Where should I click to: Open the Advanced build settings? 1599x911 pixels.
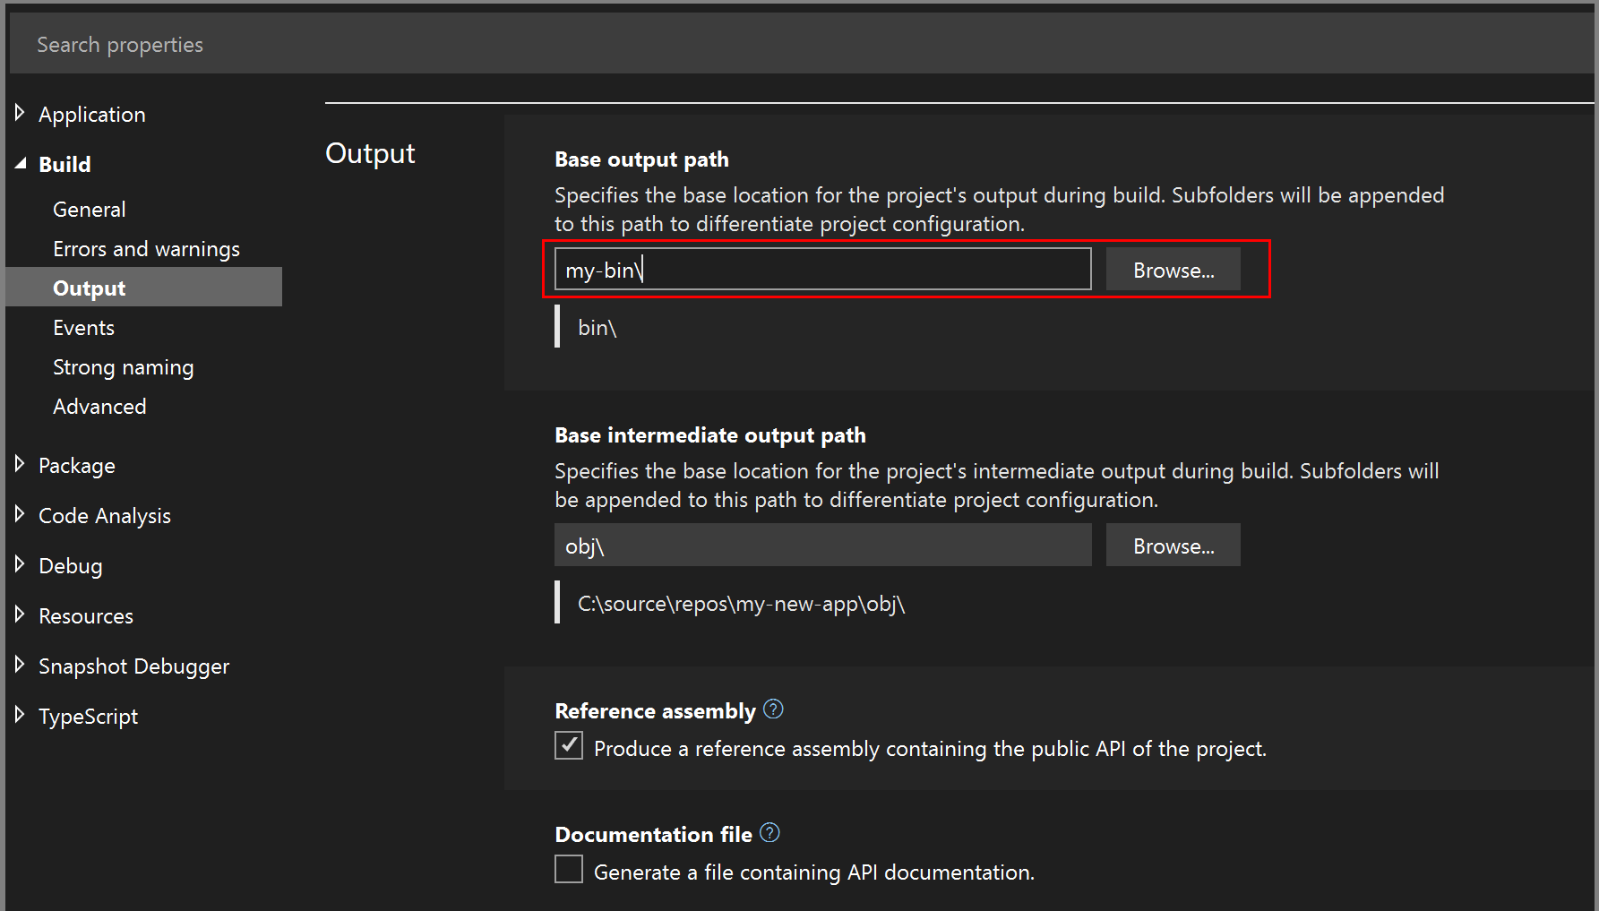pos(99,406)
